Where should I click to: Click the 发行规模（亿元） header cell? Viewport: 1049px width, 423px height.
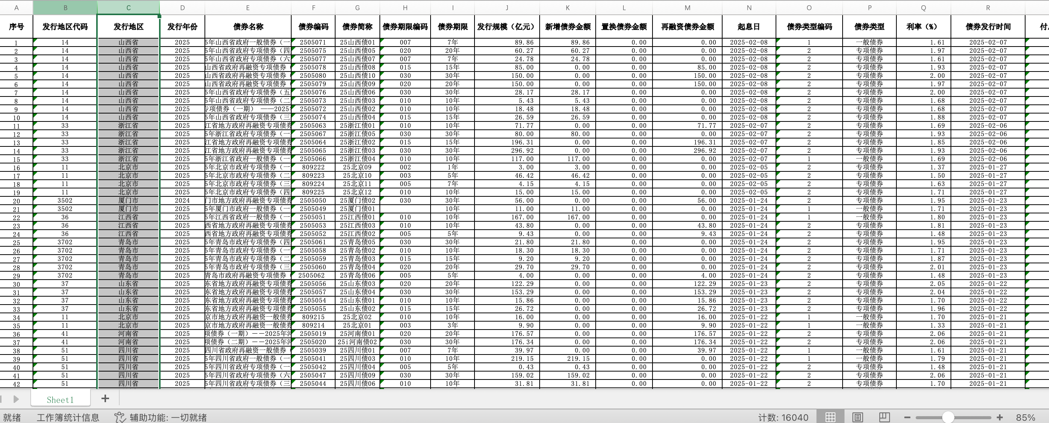507,27
